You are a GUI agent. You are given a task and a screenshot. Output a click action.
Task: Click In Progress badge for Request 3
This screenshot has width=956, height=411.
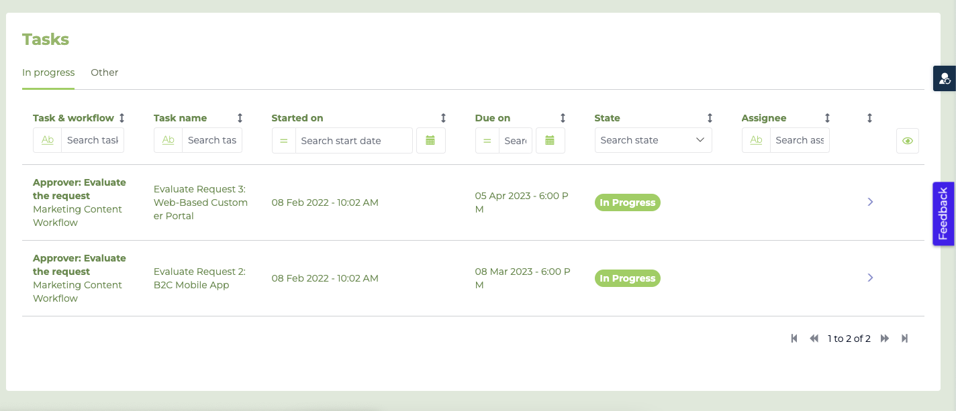click(x=628, y=202)
